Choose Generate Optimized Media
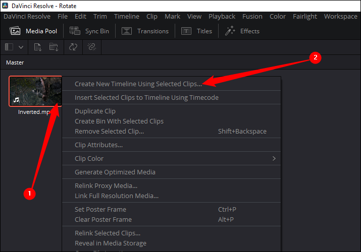This screenshot has width=361, height=252. click(115, 172)
